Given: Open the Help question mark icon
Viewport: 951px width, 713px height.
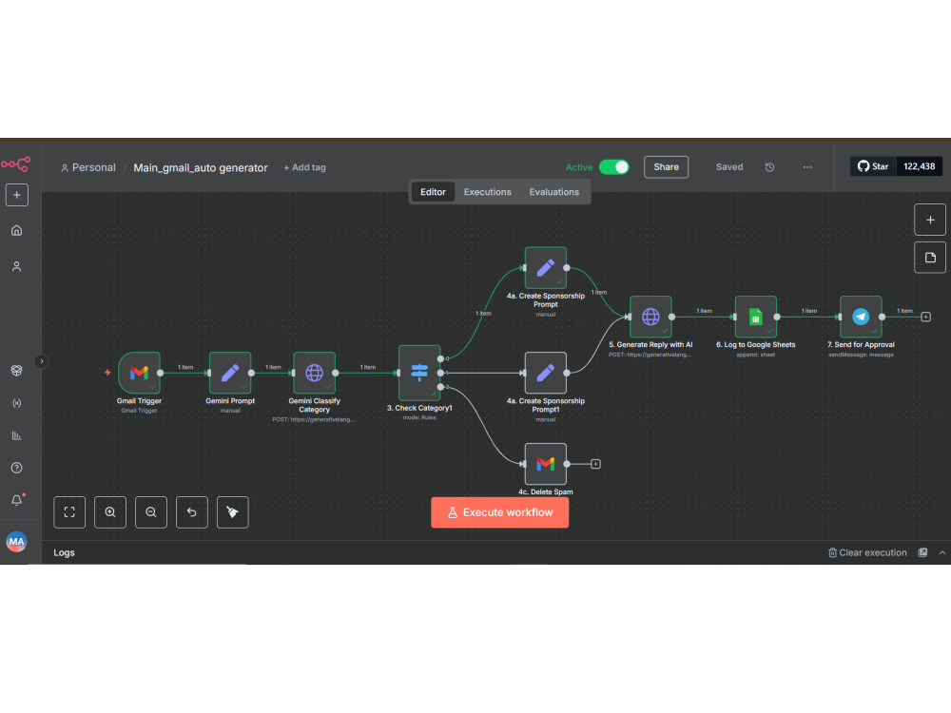Looking at the screenshot, I should [x=17, y=468].
